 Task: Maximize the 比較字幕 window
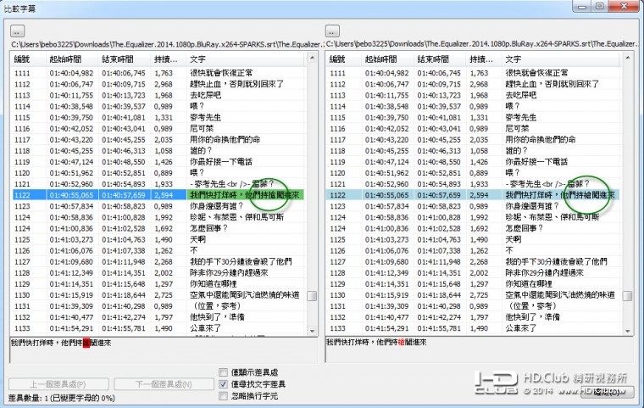point(600,6)
